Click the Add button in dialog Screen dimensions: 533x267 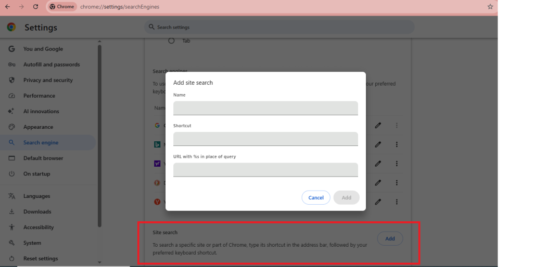pos(346,197)
